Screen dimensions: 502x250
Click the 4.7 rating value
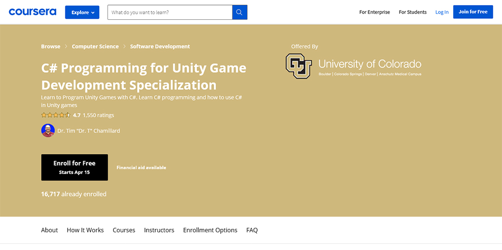(x=77, y=115)
